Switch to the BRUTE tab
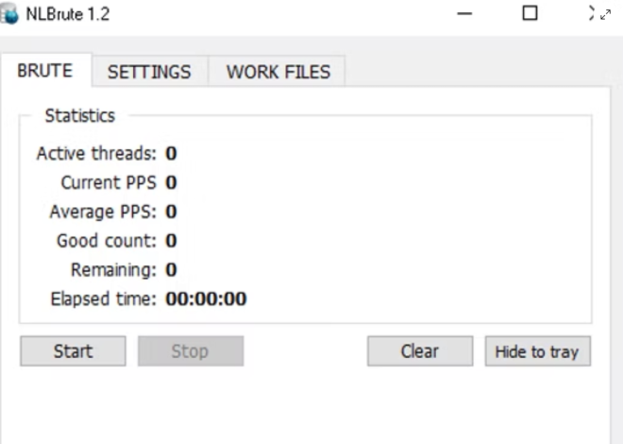The height and width of the screenshot is (444, 623). (44, 71)
